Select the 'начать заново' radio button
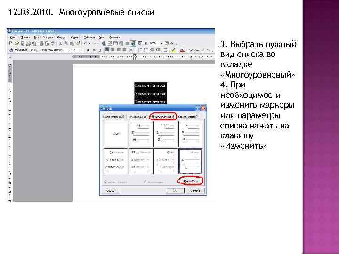 pos(115,182)
